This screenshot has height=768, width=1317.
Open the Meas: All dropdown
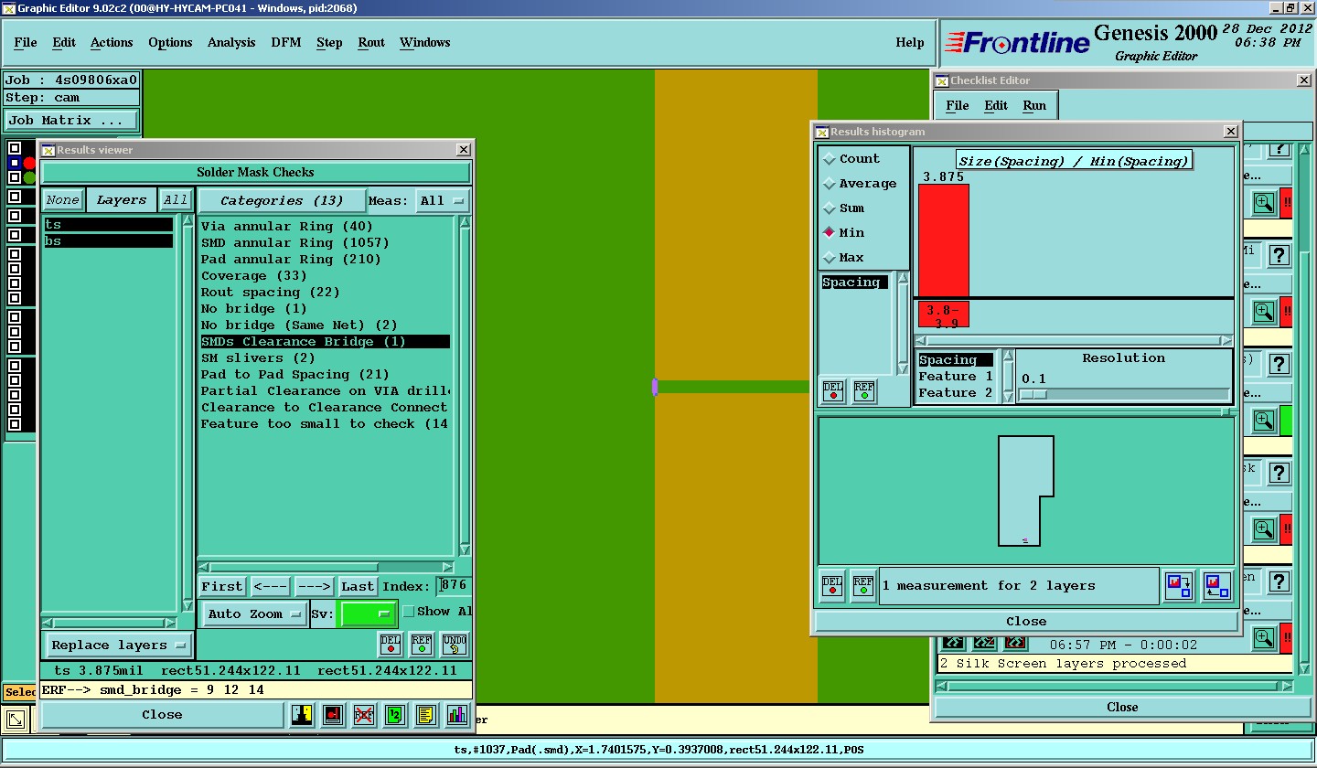click(443, 200)
